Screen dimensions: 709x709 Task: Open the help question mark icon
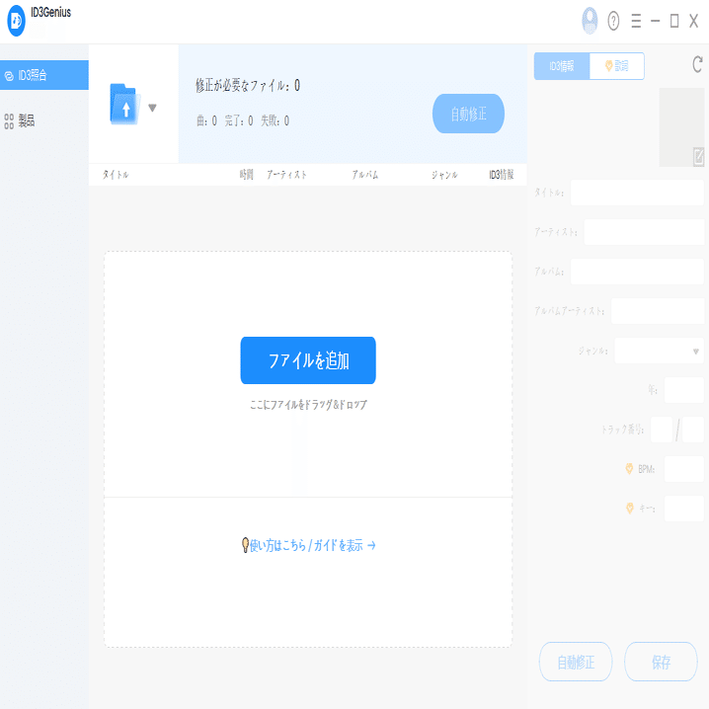click(613, 21)
